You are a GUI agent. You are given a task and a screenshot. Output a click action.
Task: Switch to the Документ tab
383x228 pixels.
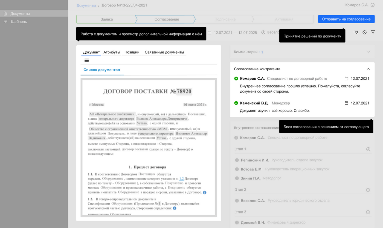91,52
